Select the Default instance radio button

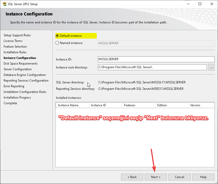click(x=57, y=36)
